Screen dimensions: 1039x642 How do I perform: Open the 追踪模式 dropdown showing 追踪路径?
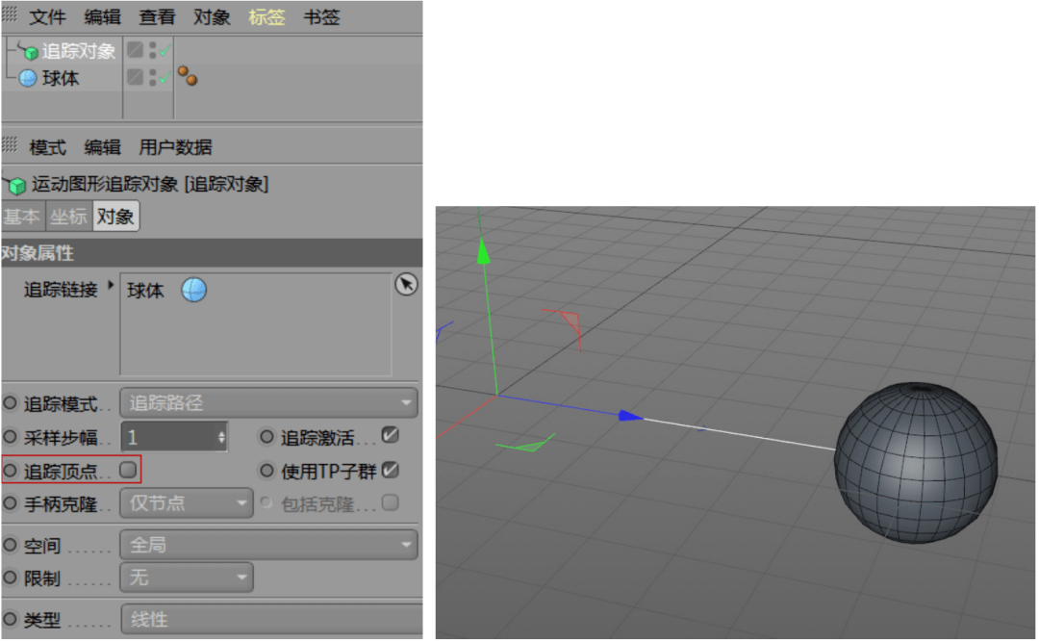tap(269, 402)
